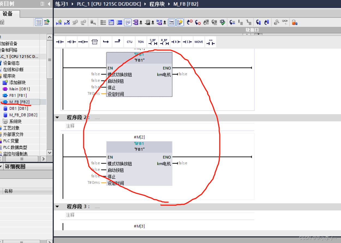The height and width of the screenshot is (243, 341).
Task: Select PLC 数据类型 in project tree
Action: 15,147
